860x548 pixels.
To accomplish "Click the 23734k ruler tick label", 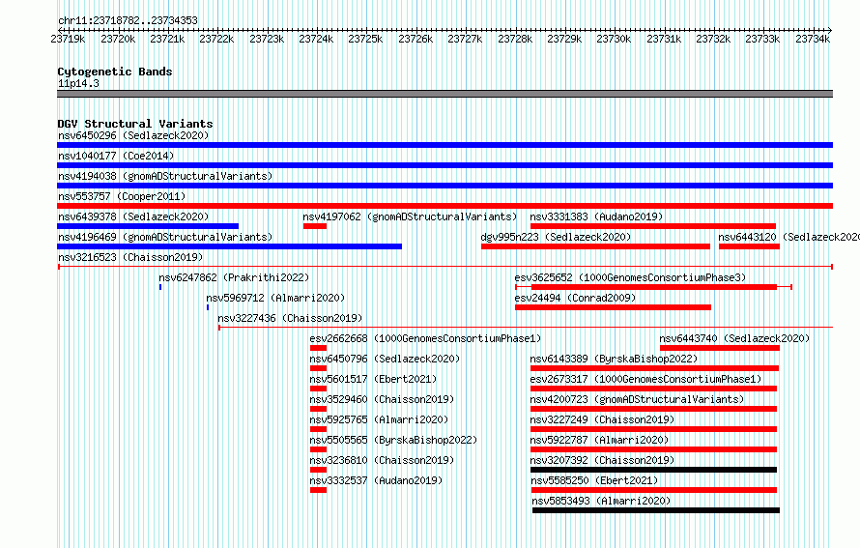I will (813, 39).
